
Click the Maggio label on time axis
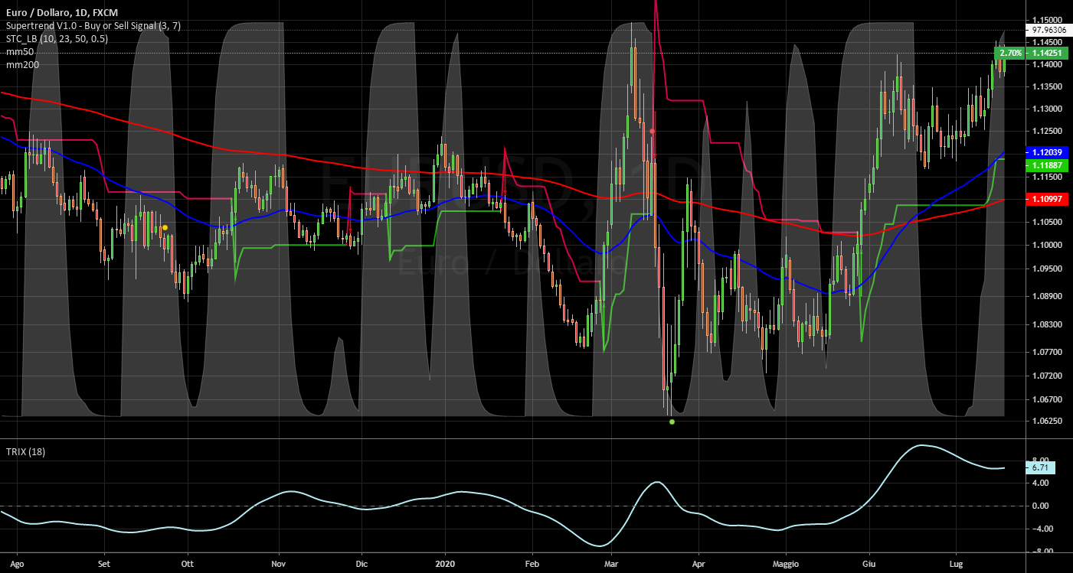pos(786,564)
